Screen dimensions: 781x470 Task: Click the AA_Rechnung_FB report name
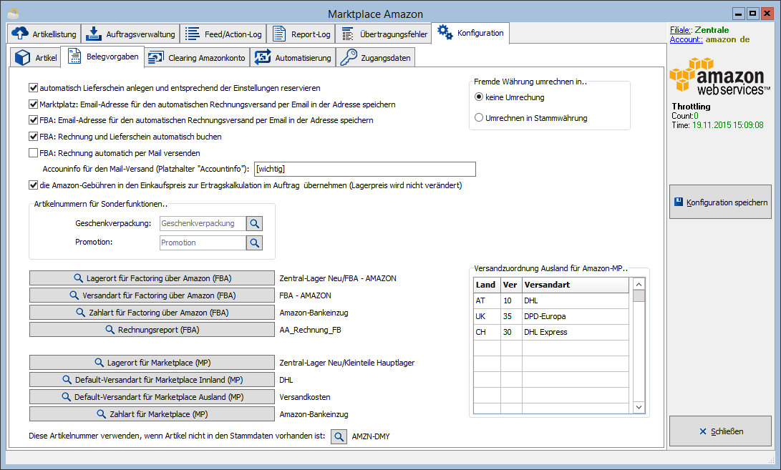coord(310,330)
